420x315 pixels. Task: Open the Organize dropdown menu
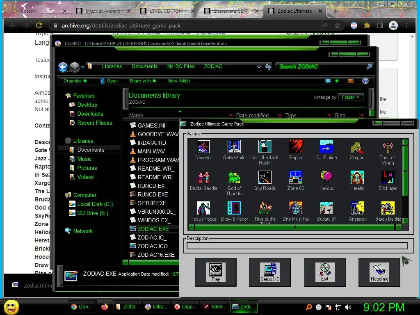[75, 81]
